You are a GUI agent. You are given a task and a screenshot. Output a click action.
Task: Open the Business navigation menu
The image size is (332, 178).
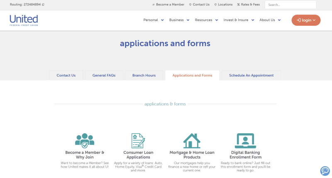click(176, 20)
